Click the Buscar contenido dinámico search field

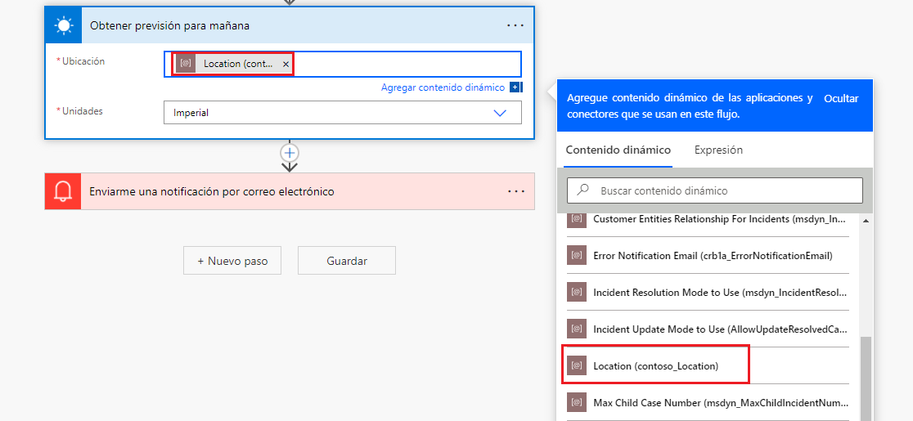(x=715, y=190)
